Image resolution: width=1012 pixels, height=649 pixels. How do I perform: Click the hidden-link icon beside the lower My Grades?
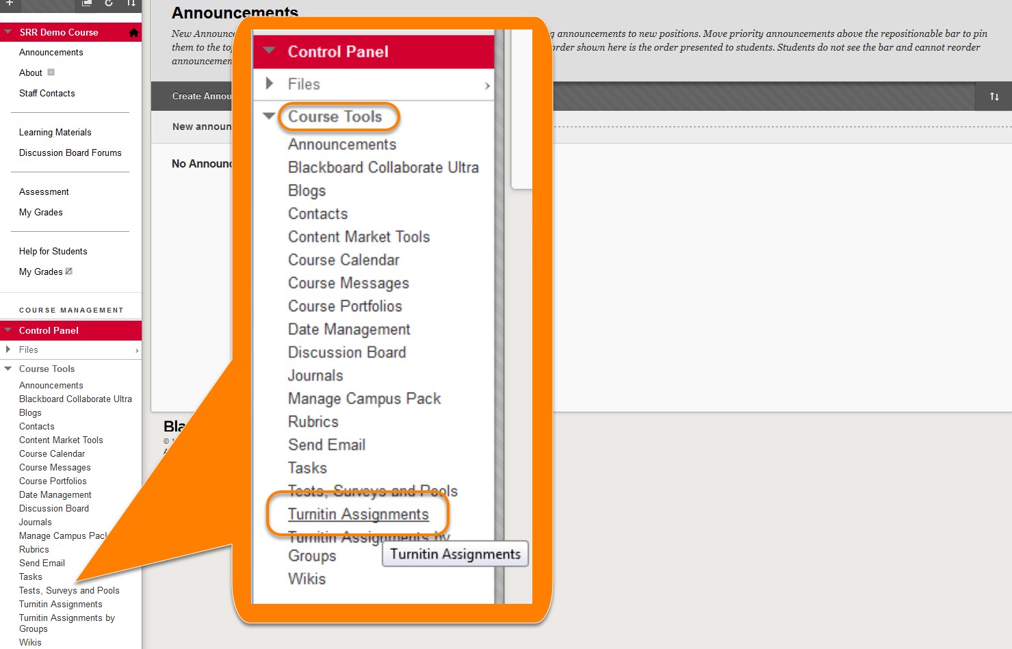[68, 271]
